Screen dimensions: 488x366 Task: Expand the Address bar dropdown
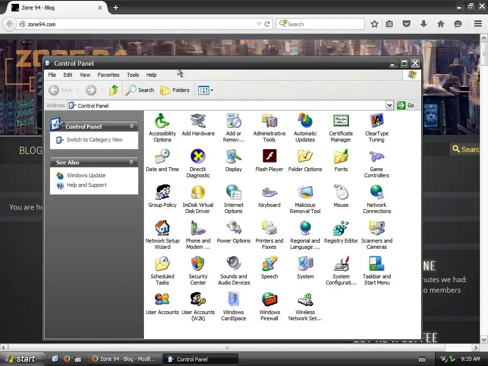[x=389, y=105]
